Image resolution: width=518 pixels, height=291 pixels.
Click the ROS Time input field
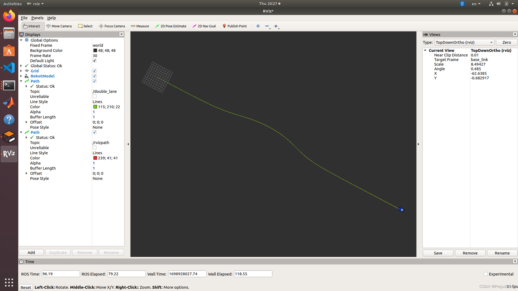point(61,274)
